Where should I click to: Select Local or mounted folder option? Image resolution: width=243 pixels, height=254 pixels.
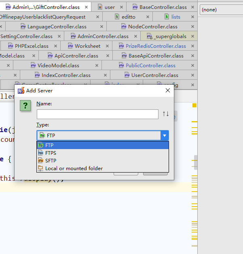click(103, 169)
